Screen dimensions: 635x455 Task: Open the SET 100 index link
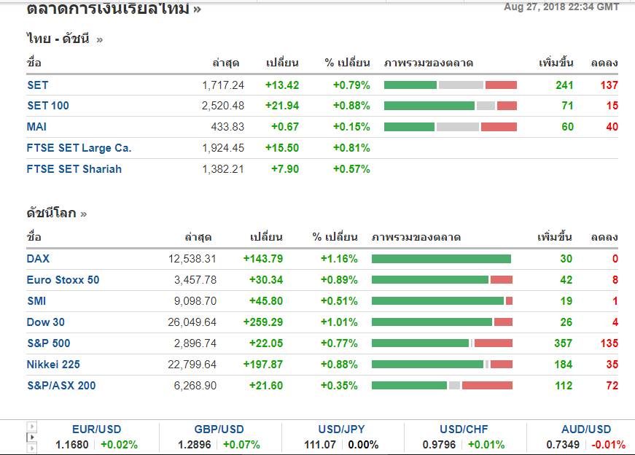(x=48, y=106)
